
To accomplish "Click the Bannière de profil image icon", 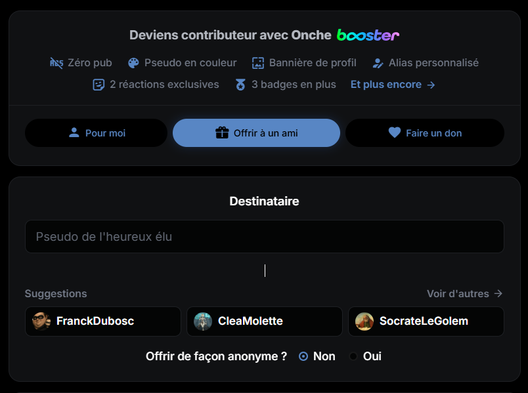I will (258, 63).
